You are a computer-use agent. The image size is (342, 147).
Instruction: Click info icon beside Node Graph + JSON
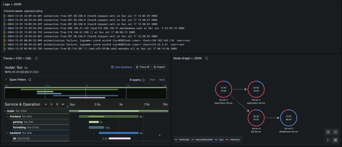point(206,58)
